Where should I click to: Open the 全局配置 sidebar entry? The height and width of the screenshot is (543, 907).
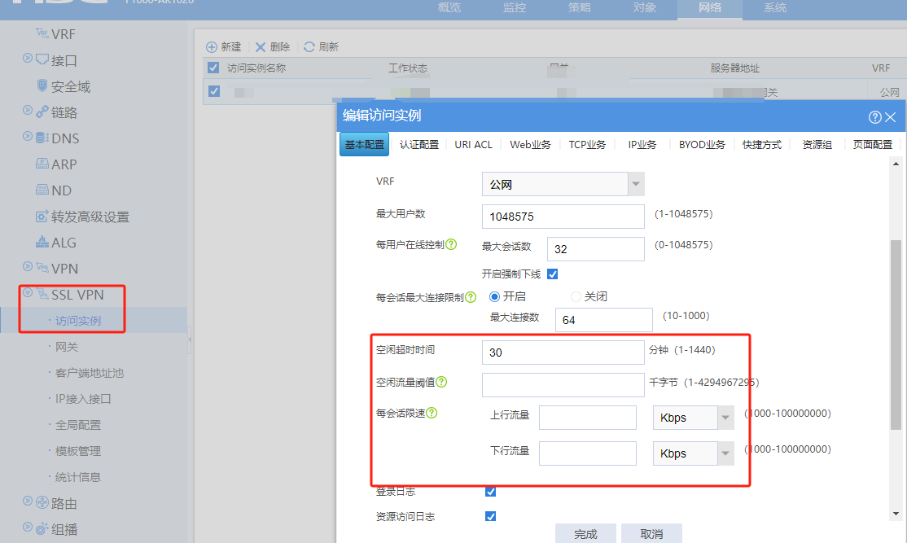click(78, 425)
